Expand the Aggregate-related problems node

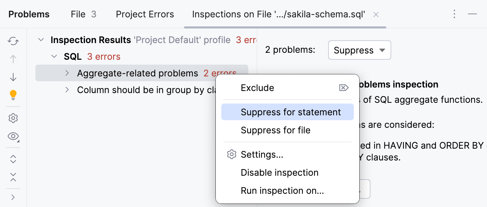[68, 73]
